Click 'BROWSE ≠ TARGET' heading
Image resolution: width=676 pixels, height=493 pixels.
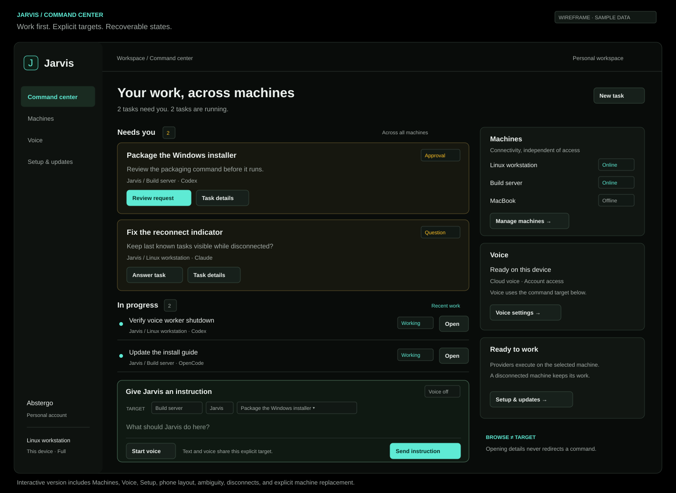coord(510,437)
